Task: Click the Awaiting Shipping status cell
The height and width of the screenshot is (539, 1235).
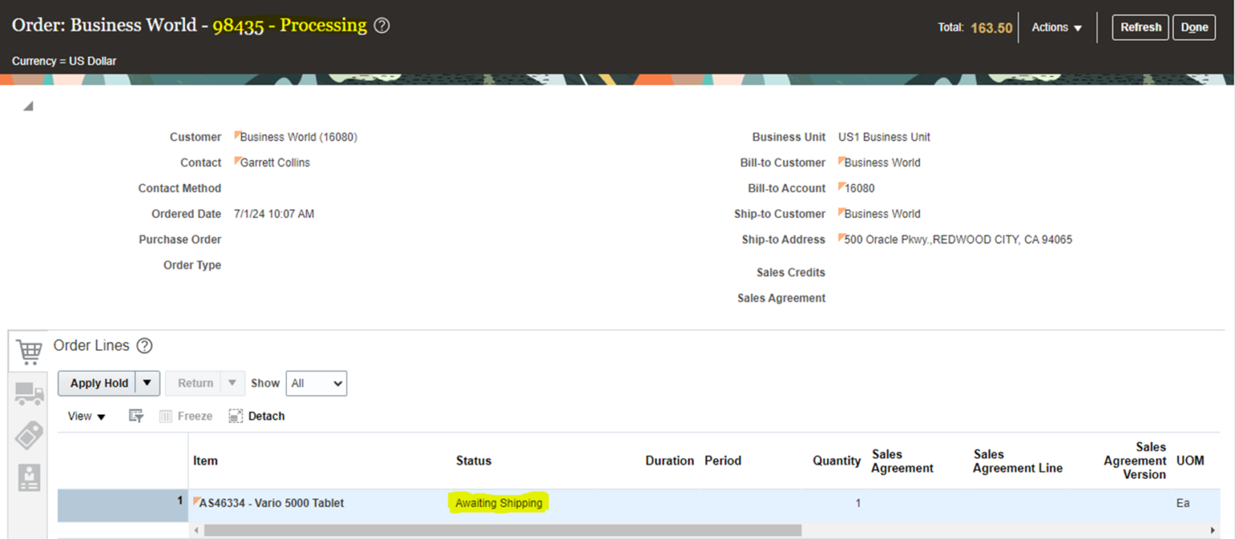Action: pos(499,503)
